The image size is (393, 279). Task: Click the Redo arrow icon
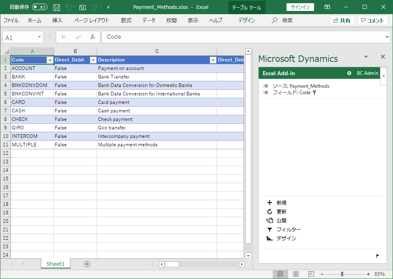(x=94, y=7)
